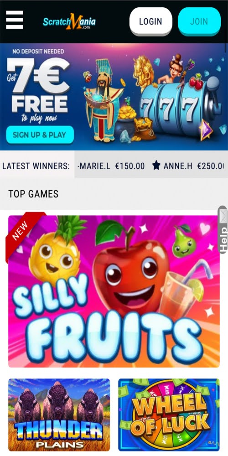228x456 pixels.
Task: Click SIGN UP & PLAY button
Action: click(40, 135)
